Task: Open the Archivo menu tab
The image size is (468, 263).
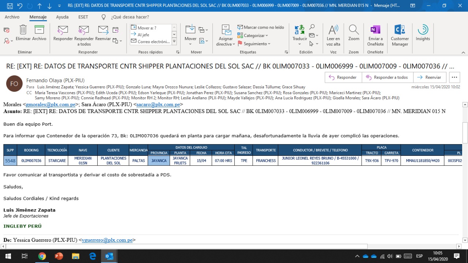Action: tap(12, 17)
